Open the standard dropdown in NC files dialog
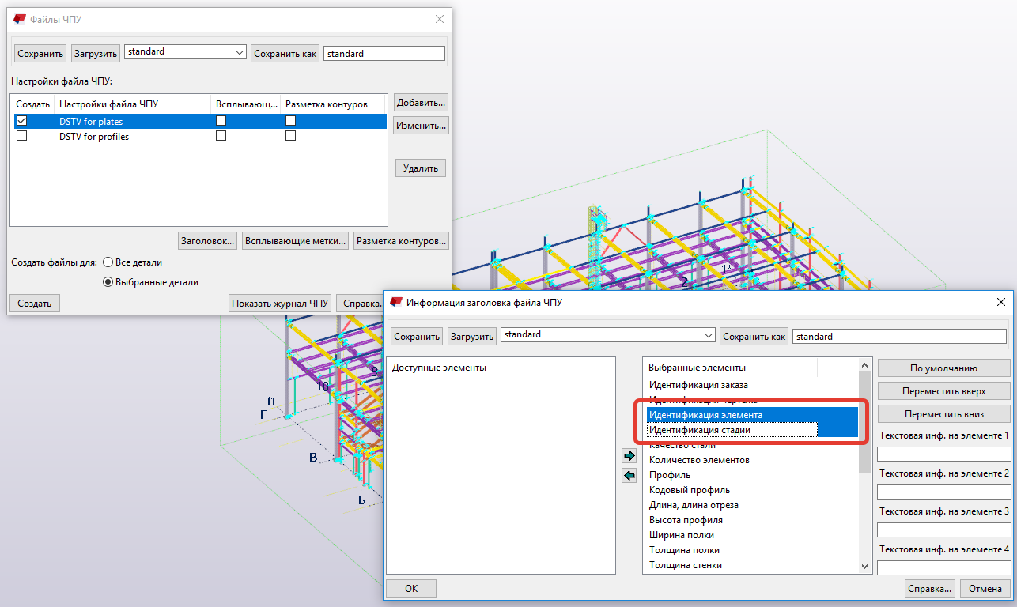 pyautogui.click(x=240, y=53)
